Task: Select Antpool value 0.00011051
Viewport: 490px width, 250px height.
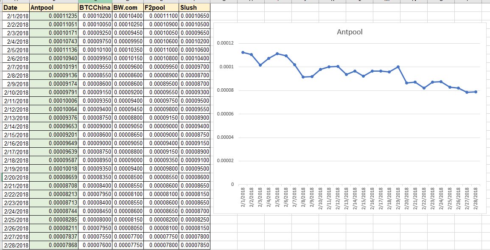Action: (x=53, y=24)
